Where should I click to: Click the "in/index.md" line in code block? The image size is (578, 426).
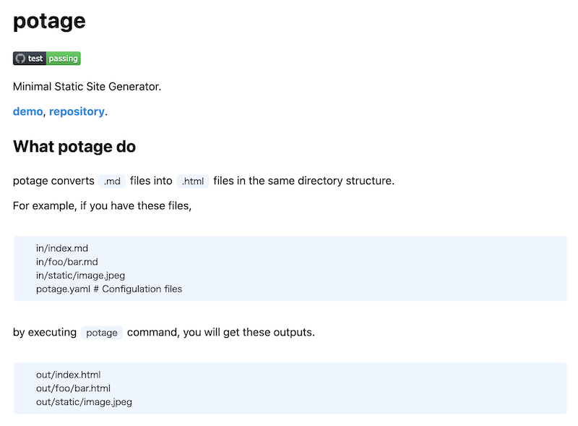point(62,248)
